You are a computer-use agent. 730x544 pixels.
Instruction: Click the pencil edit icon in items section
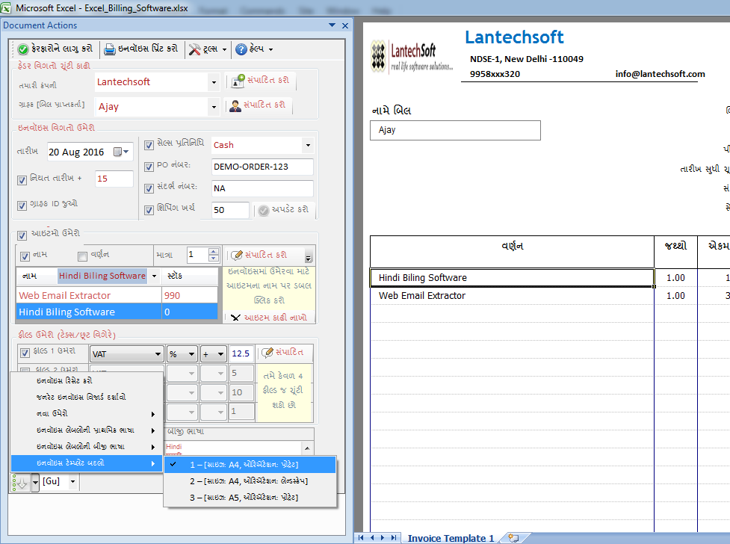[237, 255]
